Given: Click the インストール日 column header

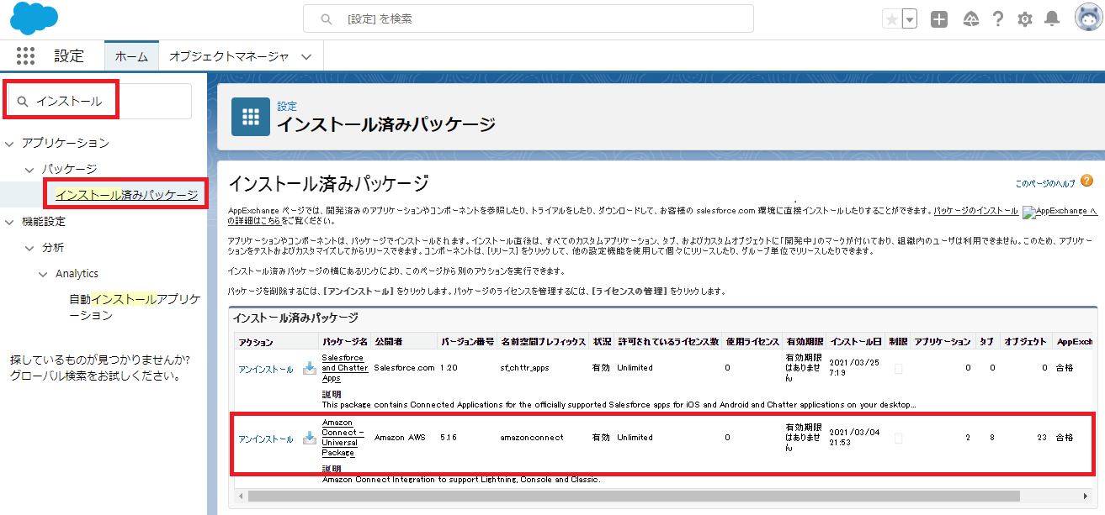Looking at the screenshot, I should coord(855,342).
